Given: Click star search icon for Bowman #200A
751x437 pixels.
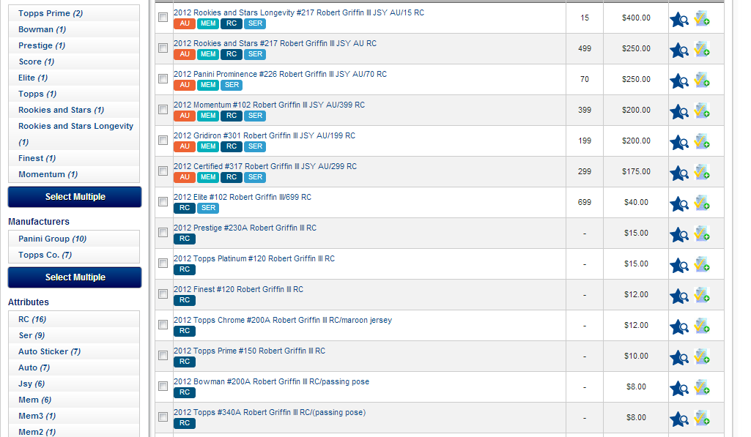Looking at the screenshot, I should coord(679,388).
